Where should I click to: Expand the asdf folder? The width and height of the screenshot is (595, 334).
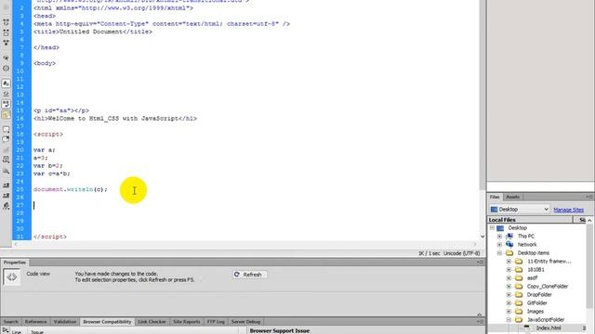coord(509,278)
